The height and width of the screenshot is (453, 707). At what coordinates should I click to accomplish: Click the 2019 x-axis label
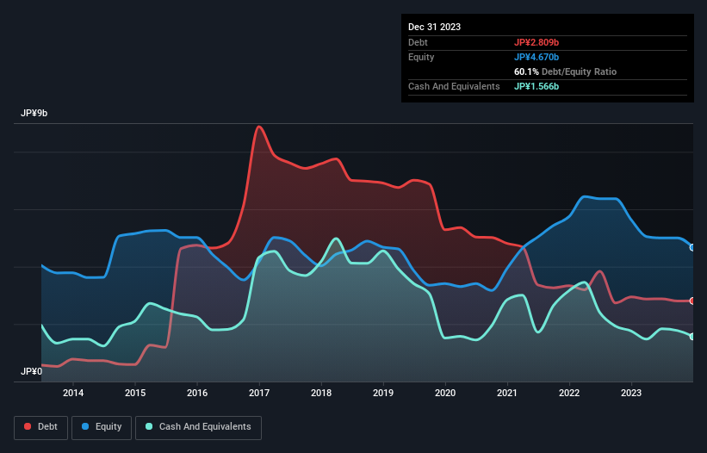pos(383,393)
